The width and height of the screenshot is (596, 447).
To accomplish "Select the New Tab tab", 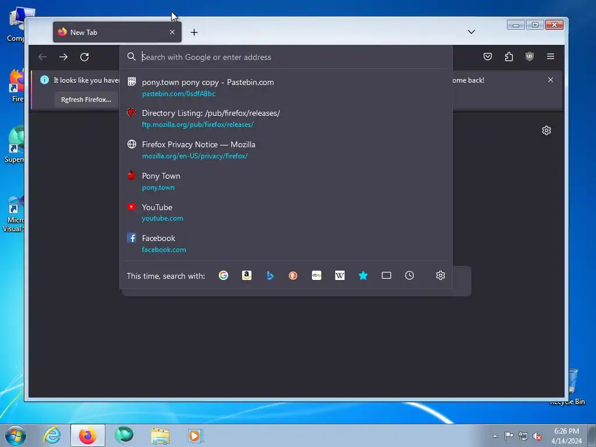I will coord(117,32).
